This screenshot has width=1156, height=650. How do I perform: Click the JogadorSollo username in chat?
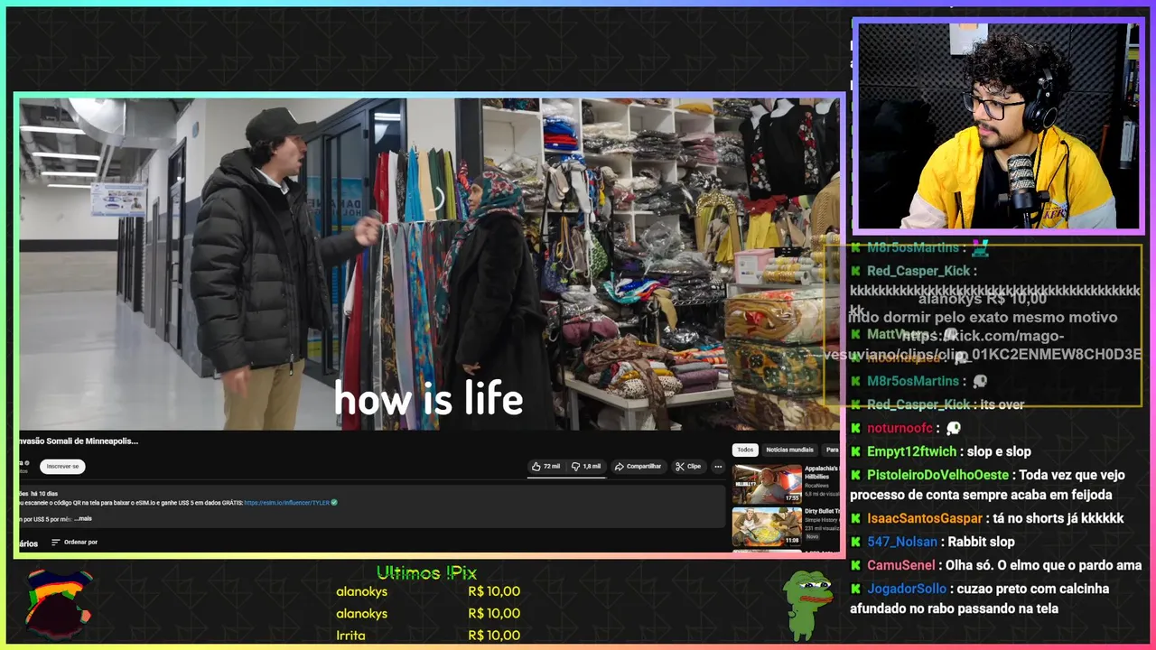click(907, 589)
